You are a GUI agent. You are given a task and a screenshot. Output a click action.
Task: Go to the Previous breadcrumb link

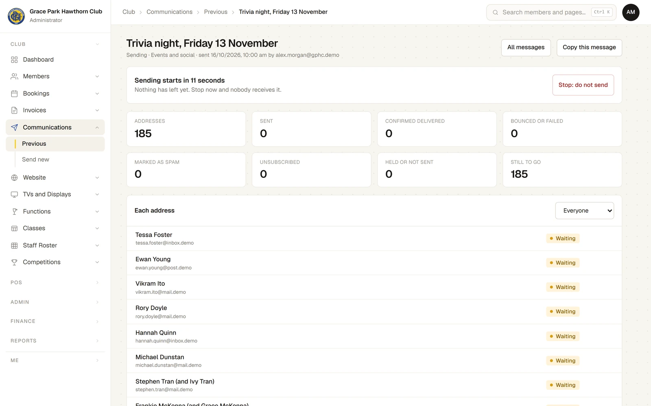click(216, 12)
